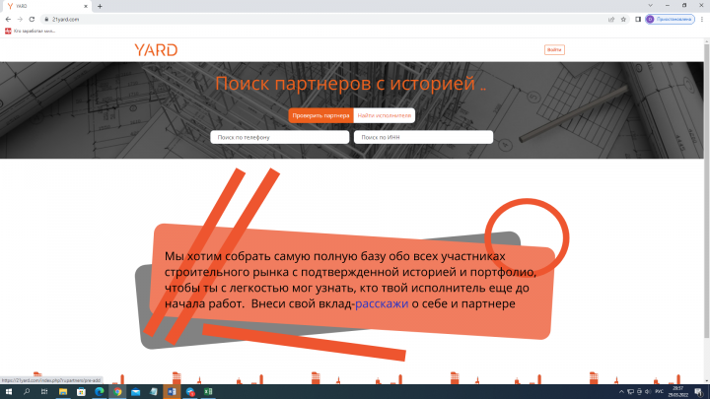This screenshot has height=399, width=710.
Task: Open Excel from the taskbar
Action: pyautogui.click(x=208, y=392)
